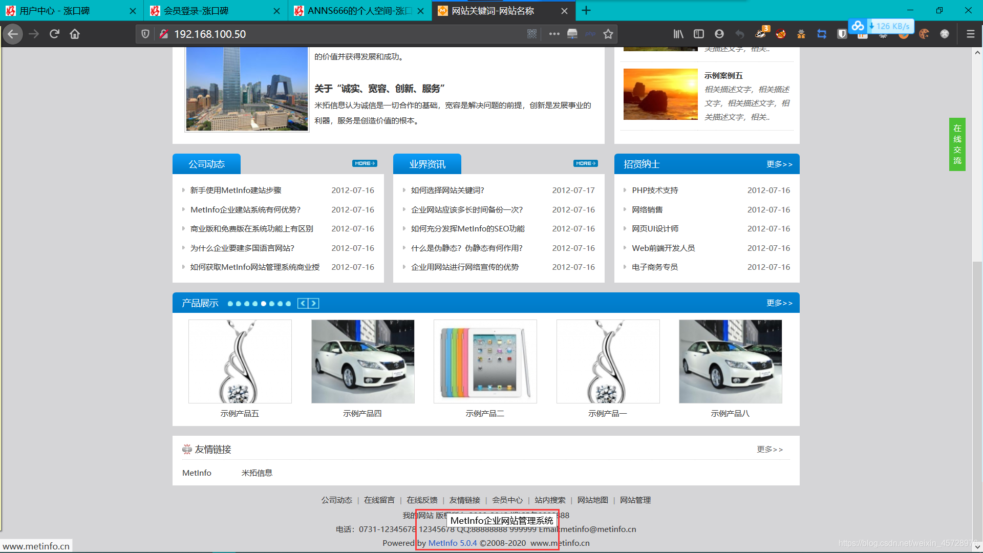Open article 新手使用MetInfo建站步骤
This screenshot has height=553, width=983.
click(236, 190)
